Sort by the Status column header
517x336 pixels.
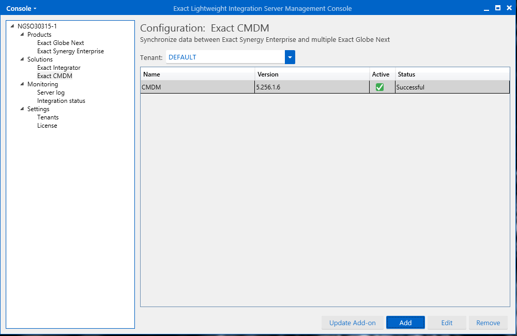452,74
